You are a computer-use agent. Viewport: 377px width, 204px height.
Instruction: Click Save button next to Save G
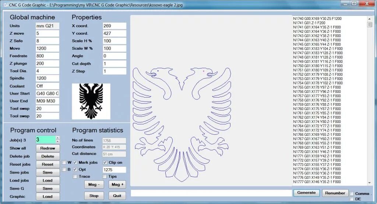(47, 189)
